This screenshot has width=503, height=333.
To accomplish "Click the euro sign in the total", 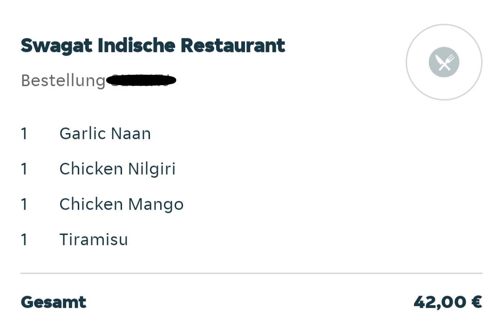I will [477, 302].
